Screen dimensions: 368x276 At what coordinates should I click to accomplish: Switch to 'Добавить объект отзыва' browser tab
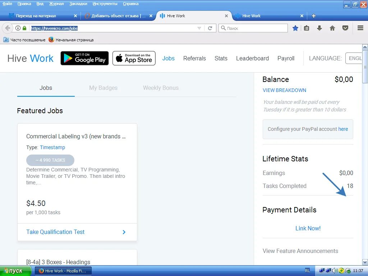tap(118, 16)
